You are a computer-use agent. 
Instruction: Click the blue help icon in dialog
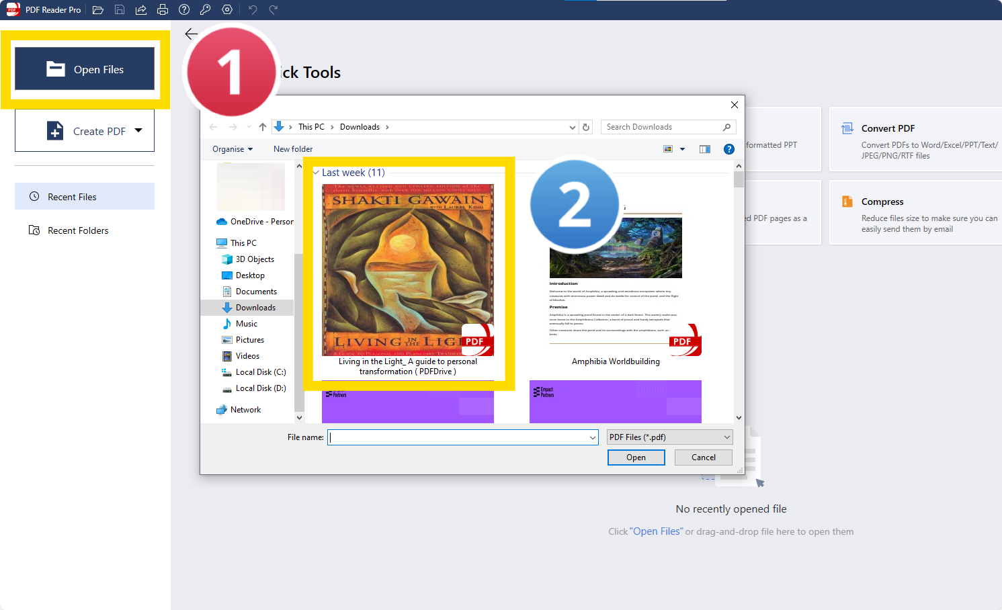[x=729, y=149]
